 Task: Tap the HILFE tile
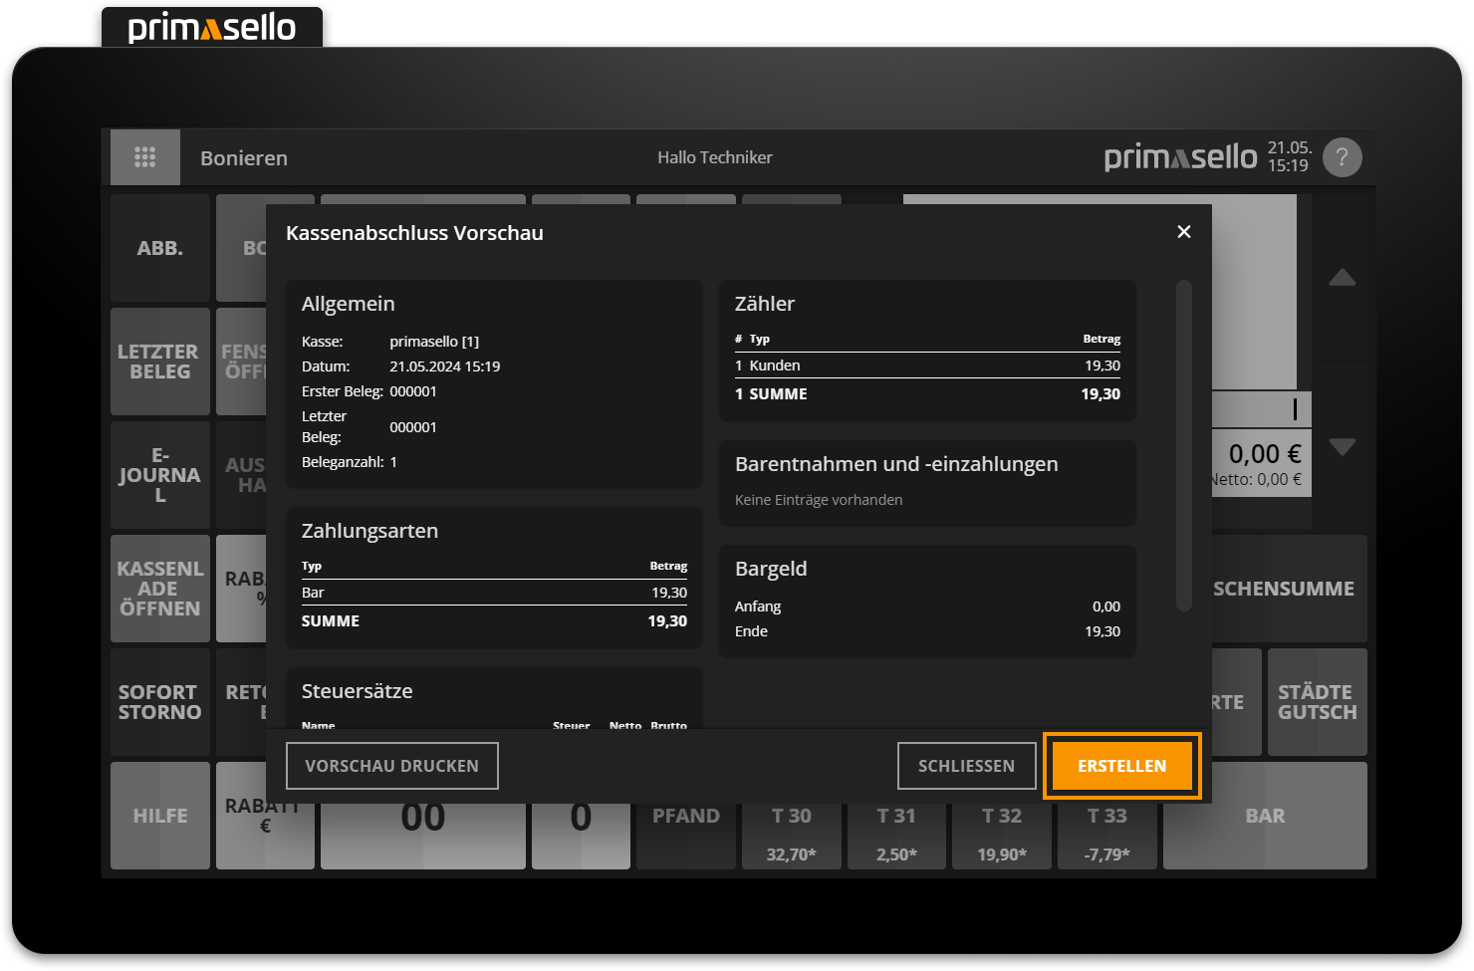click(160, 816)
